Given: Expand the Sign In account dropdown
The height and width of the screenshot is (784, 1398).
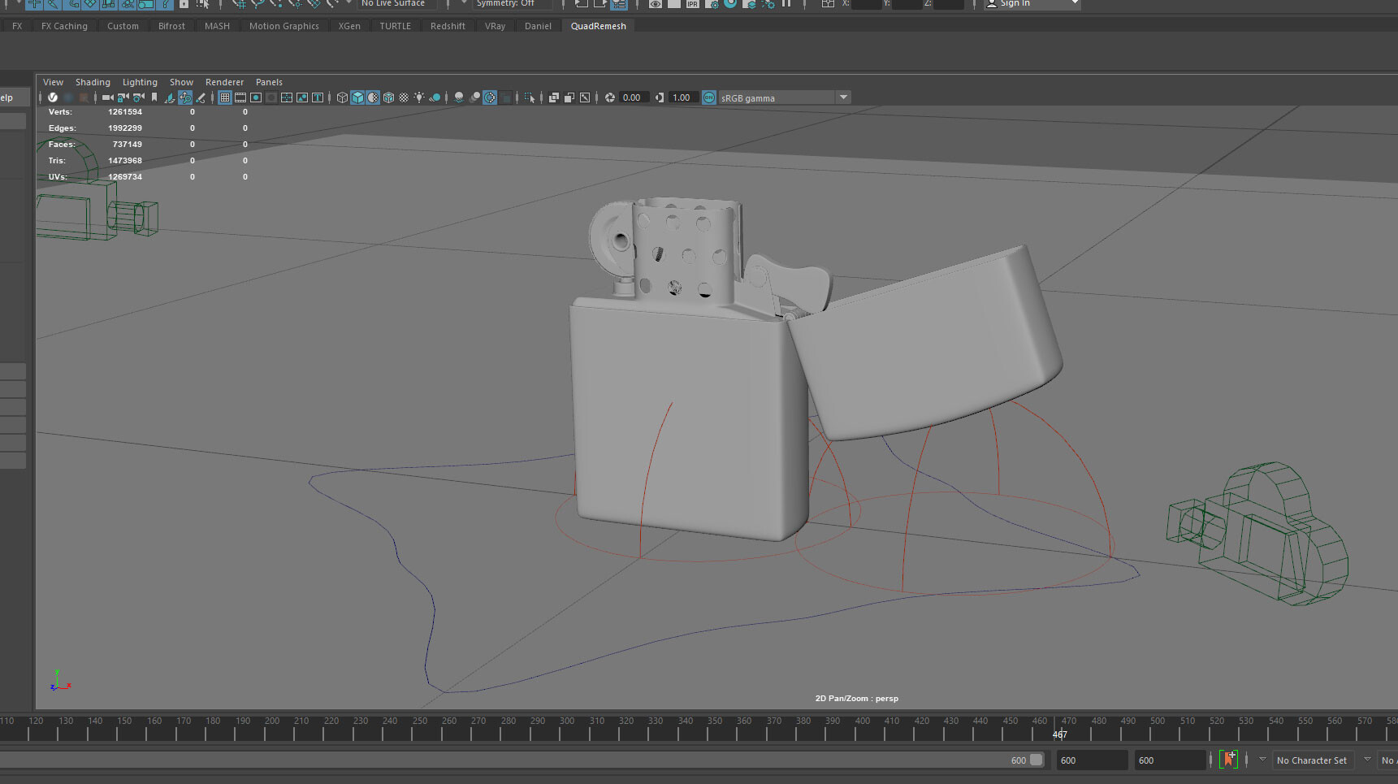Looking at the screenshot, I should [1072, 4].
